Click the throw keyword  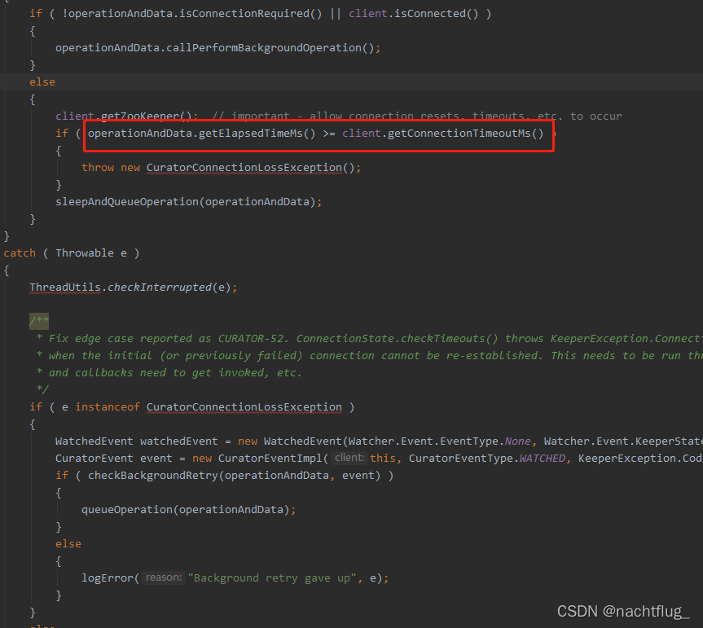tap(98, 168)
